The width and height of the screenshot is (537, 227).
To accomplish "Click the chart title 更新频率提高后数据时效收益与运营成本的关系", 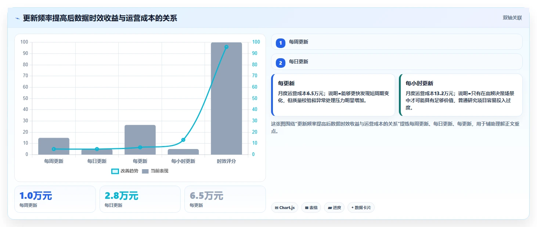I will (x=100, y=18).
